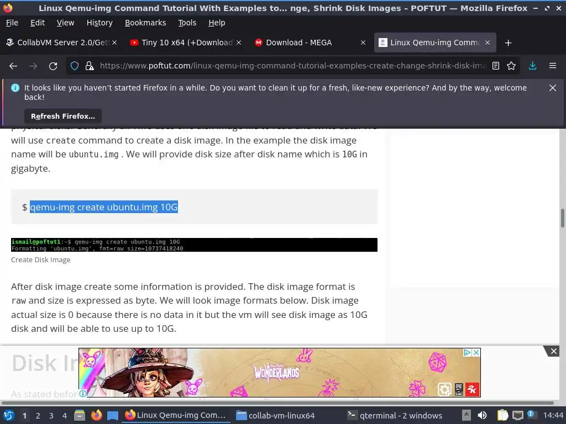
Task: Open a new tab with plus button
Action: (x=509, y=43)
